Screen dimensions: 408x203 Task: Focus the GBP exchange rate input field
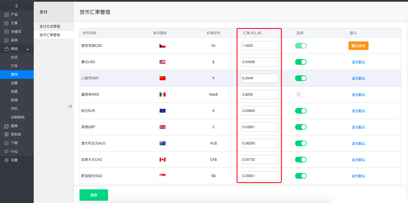[x=260, y=127]
